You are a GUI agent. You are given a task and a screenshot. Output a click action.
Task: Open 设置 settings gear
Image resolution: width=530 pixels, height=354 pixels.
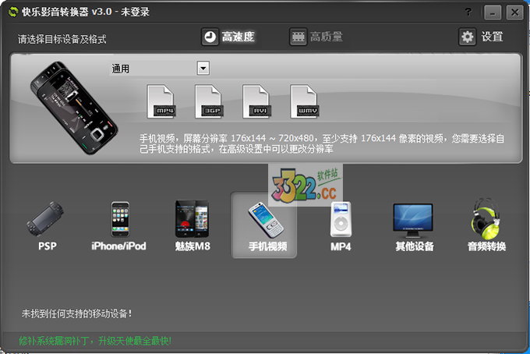481,37
